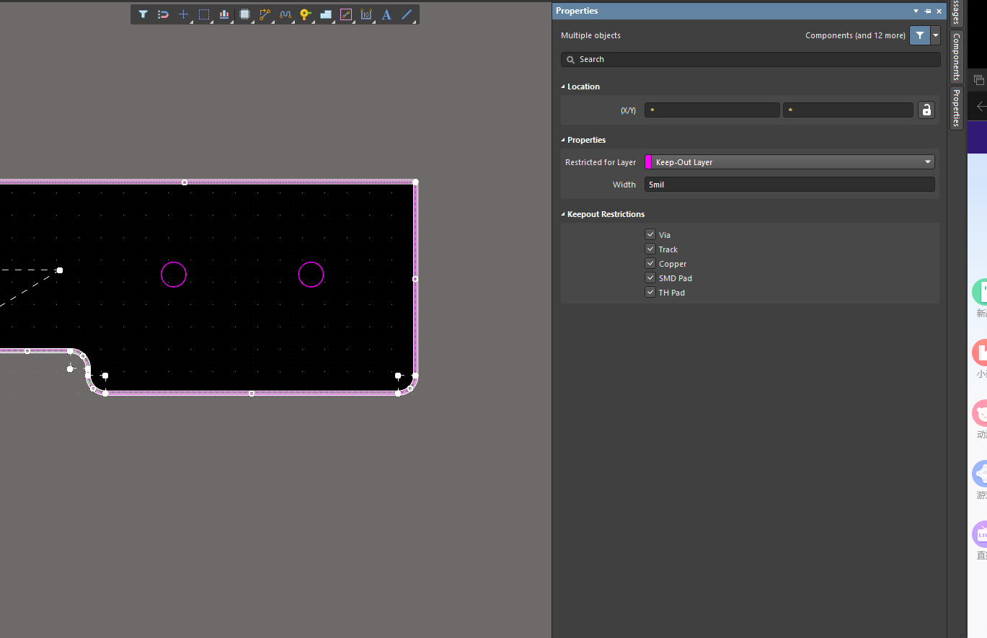Pick the place dimension tool

(366, 14)
